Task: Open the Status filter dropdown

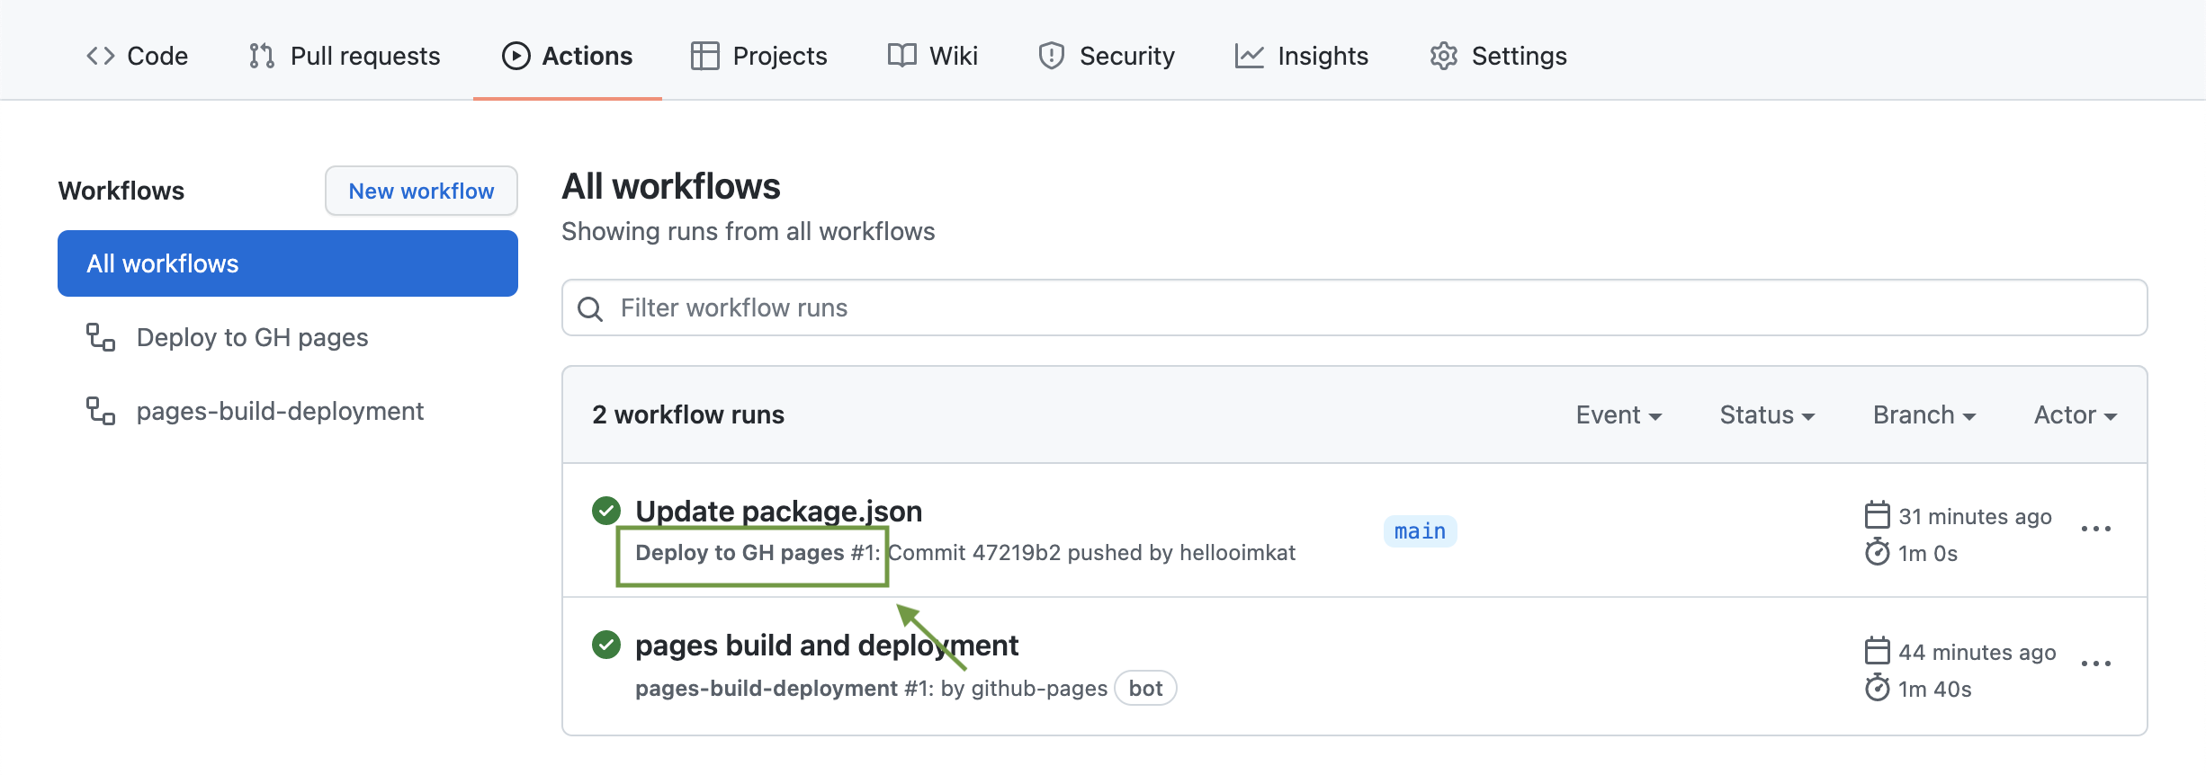Action: [1767, 414]
